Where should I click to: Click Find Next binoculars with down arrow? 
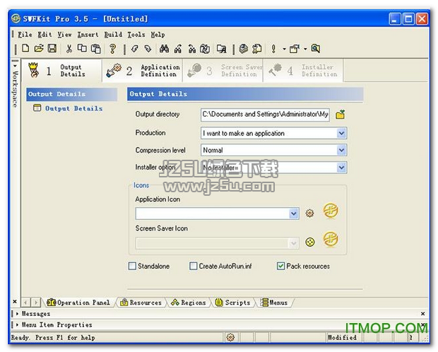pyautogui.click(x=192, y=49)
